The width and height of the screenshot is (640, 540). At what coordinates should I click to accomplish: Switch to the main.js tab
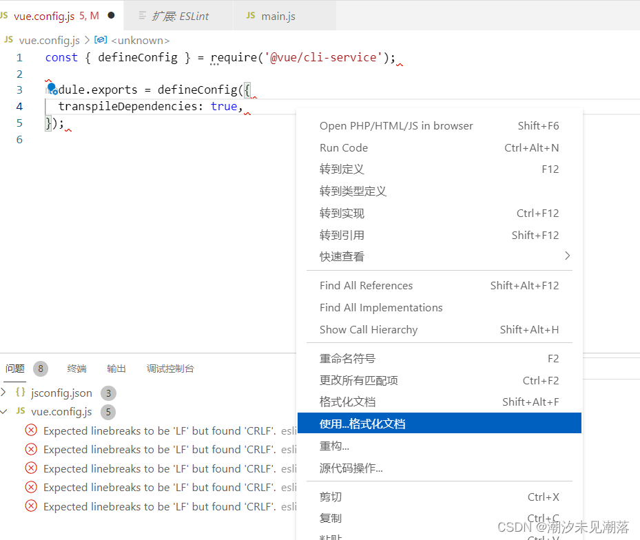[x=279, y=14]
